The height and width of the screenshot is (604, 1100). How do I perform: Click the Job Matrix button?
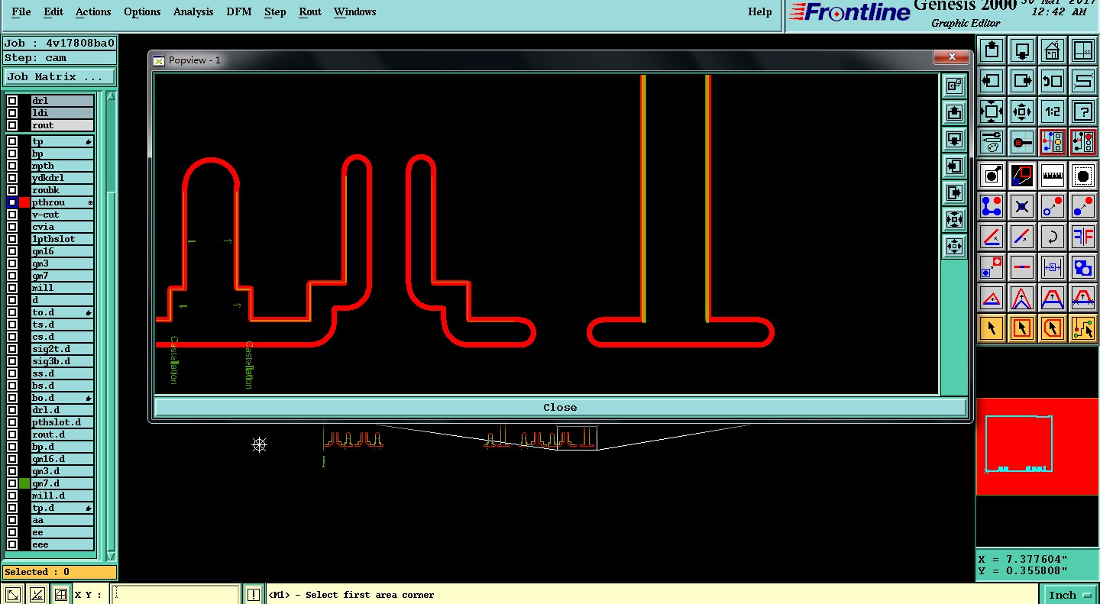click(60, 77)
